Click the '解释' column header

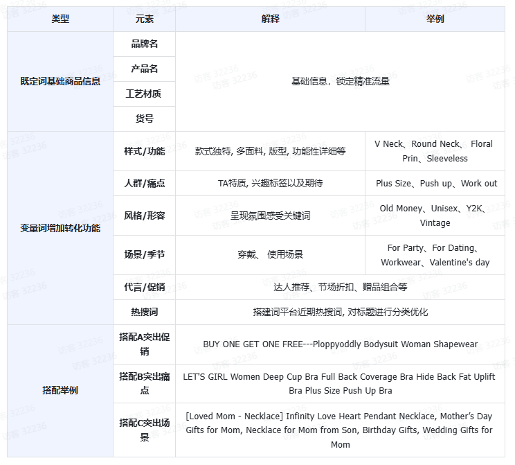click(270, 19)
